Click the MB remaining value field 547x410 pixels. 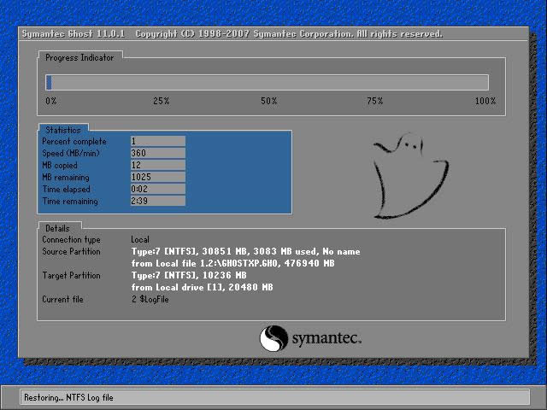point(157,178)
